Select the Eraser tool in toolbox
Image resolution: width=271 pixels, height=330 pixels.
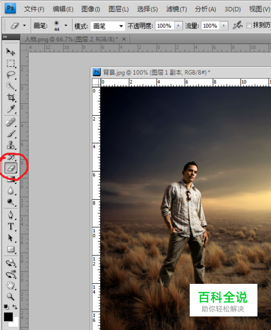coord(11,168)
